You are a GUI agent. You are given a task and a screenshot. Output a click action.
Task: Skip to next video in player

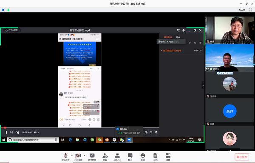[11, 132]
